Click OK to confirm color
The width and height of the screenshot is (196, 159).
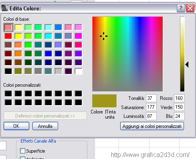[16, 126]
